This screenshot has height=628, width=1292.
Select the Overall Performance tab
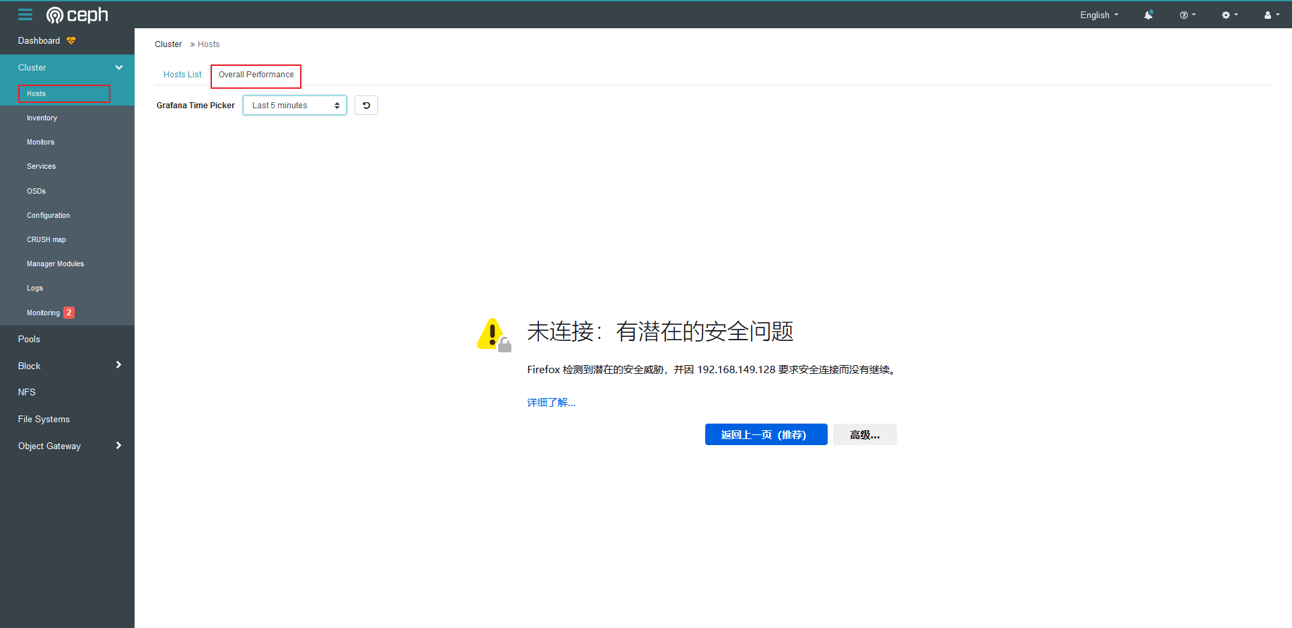tap(256, 75)
